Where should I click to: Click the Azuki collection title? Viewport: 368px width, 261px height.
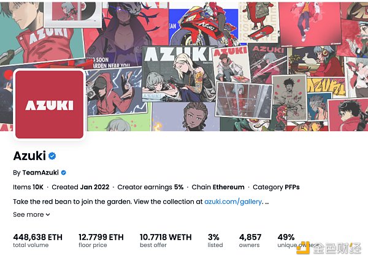tap(29, 156)
